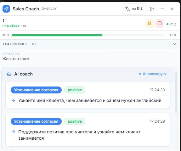Stop the live recording session
This screenshot has height=151, width=181.
(160, 23)
